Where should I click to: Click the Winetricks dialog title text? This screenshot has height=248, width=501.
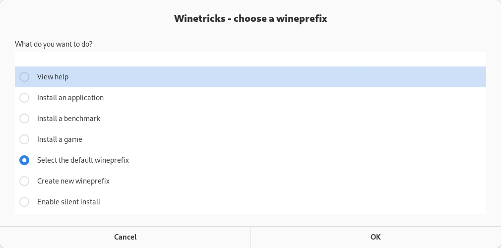coord(250,19)
